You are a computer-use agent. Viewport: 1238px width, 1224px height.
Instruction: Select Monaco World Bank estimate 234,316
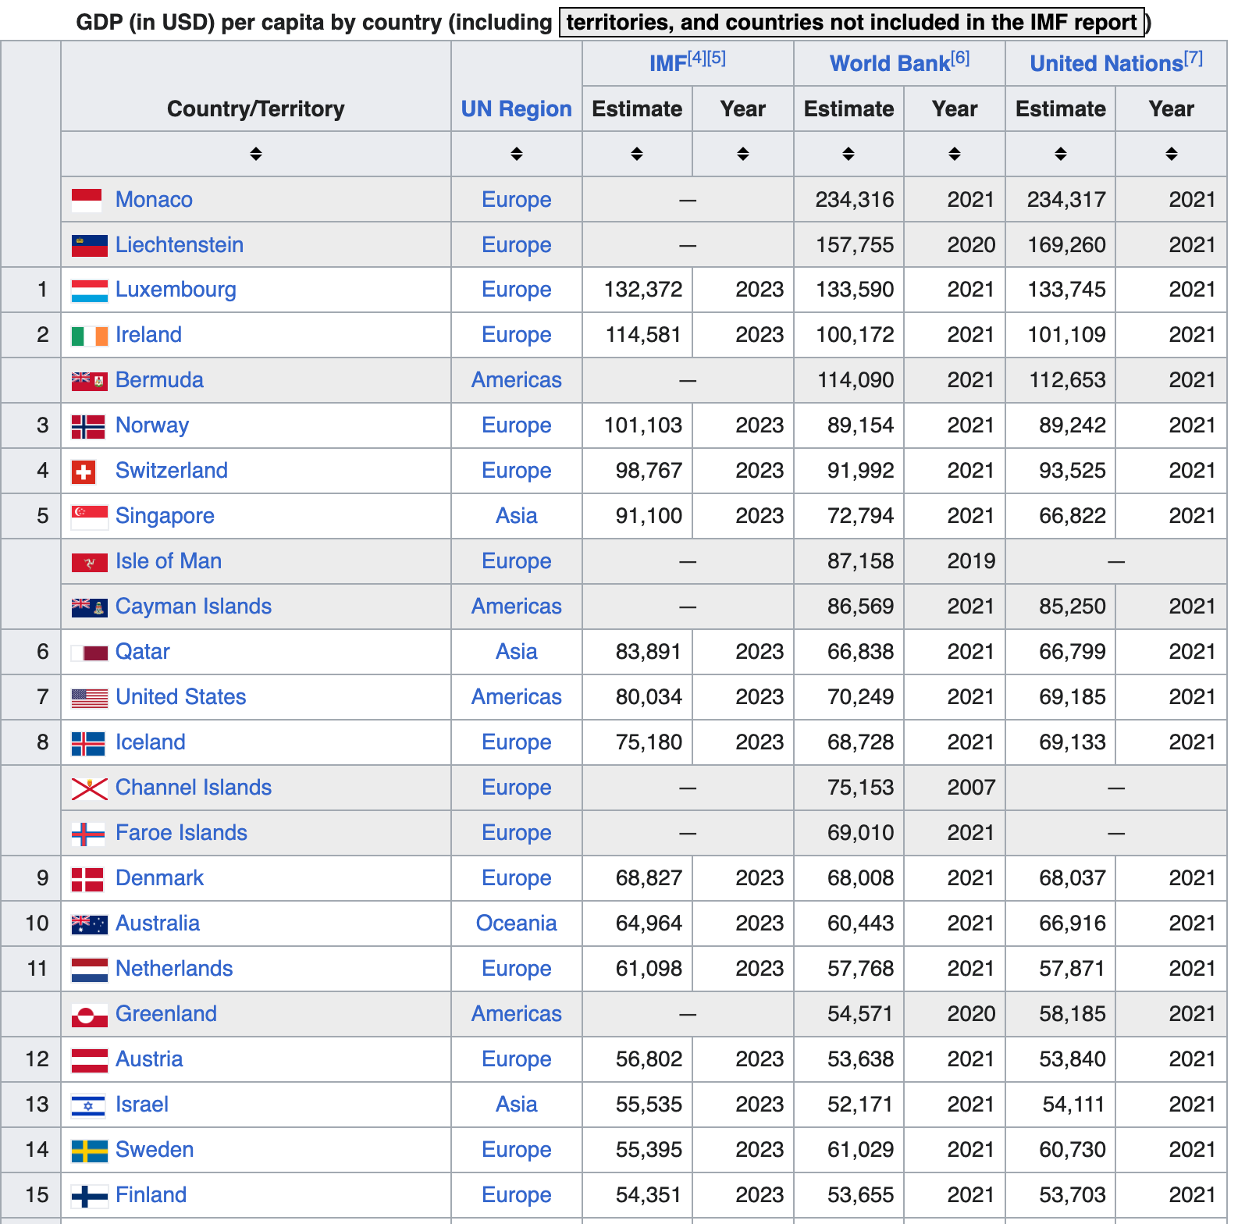pos(855,200)
